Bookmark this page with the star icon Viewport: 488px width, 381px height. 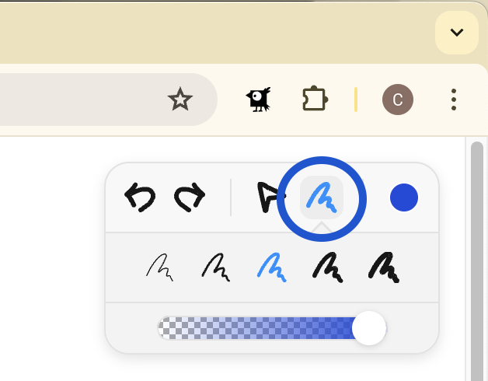coord(180,100)
